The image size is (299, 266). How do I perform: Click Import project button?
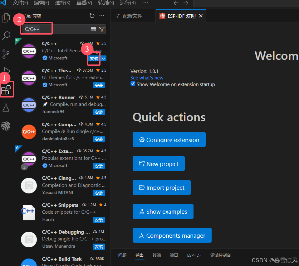point(161,188)
